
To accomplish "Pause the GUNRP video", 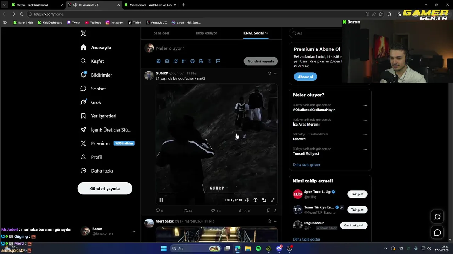I will 161,200.
